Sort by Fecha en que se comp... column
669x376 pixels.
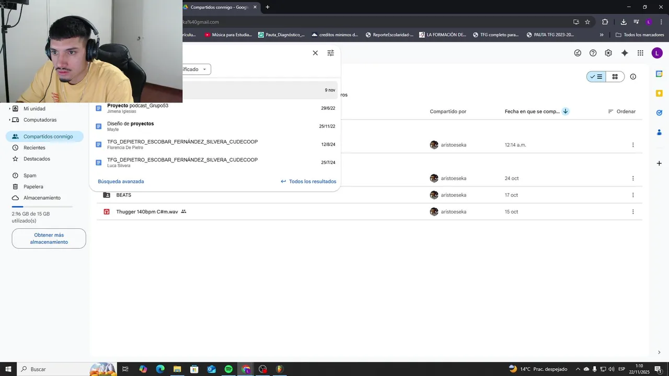click(532, 111)
